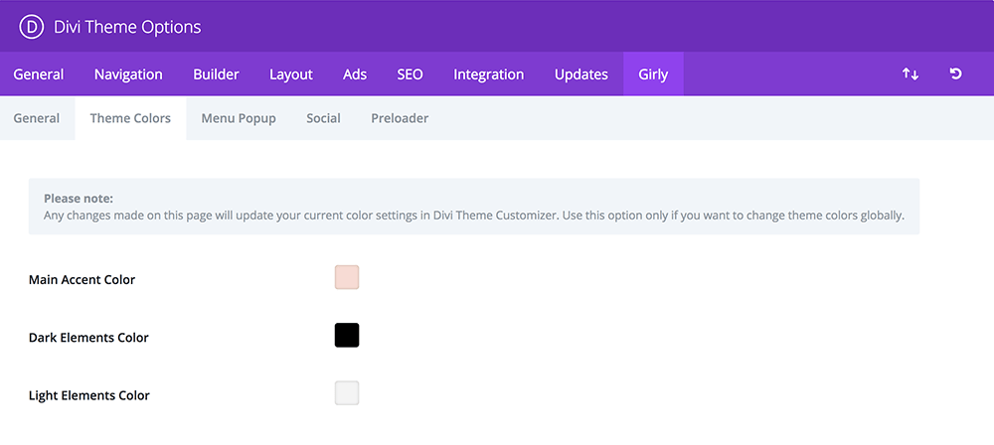Open the General main tab
994x445 pixels.
click(39, 74)
